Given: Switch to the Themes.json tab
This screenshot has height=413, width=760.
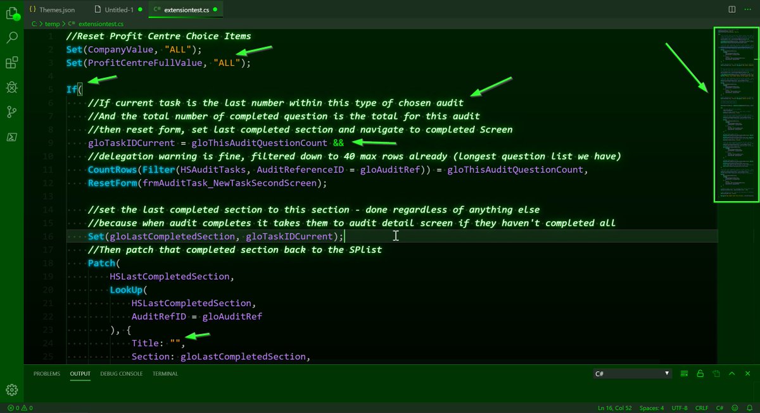Looking at the screenshot, I should click(54, 9).
